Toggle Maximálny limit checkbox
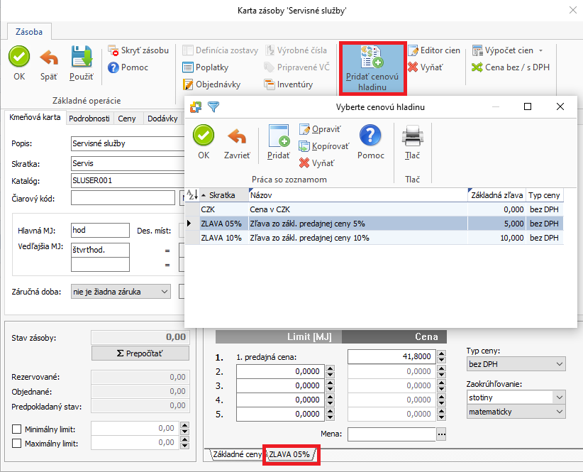Viewport: 583px width, 472px height. coord(17,444)
